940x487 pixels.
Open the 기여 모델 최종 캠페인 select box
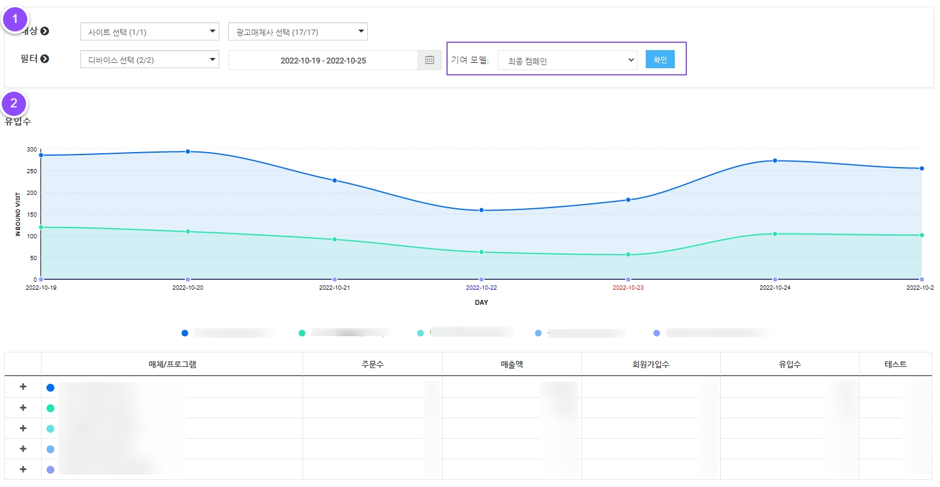[x=567, y=60]
